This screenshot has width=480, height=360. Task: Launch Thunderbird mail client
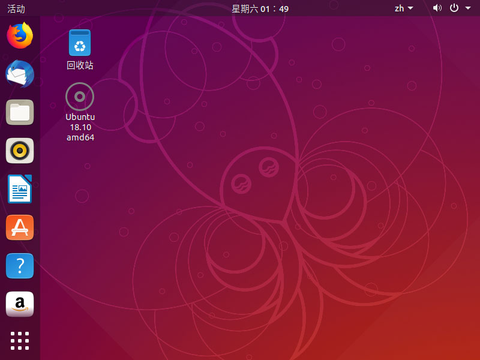(20, 74)
